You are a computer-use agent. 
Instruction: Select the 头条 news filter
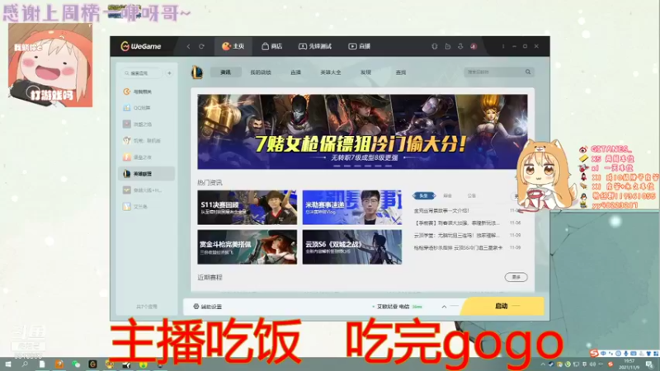(423, 195)
